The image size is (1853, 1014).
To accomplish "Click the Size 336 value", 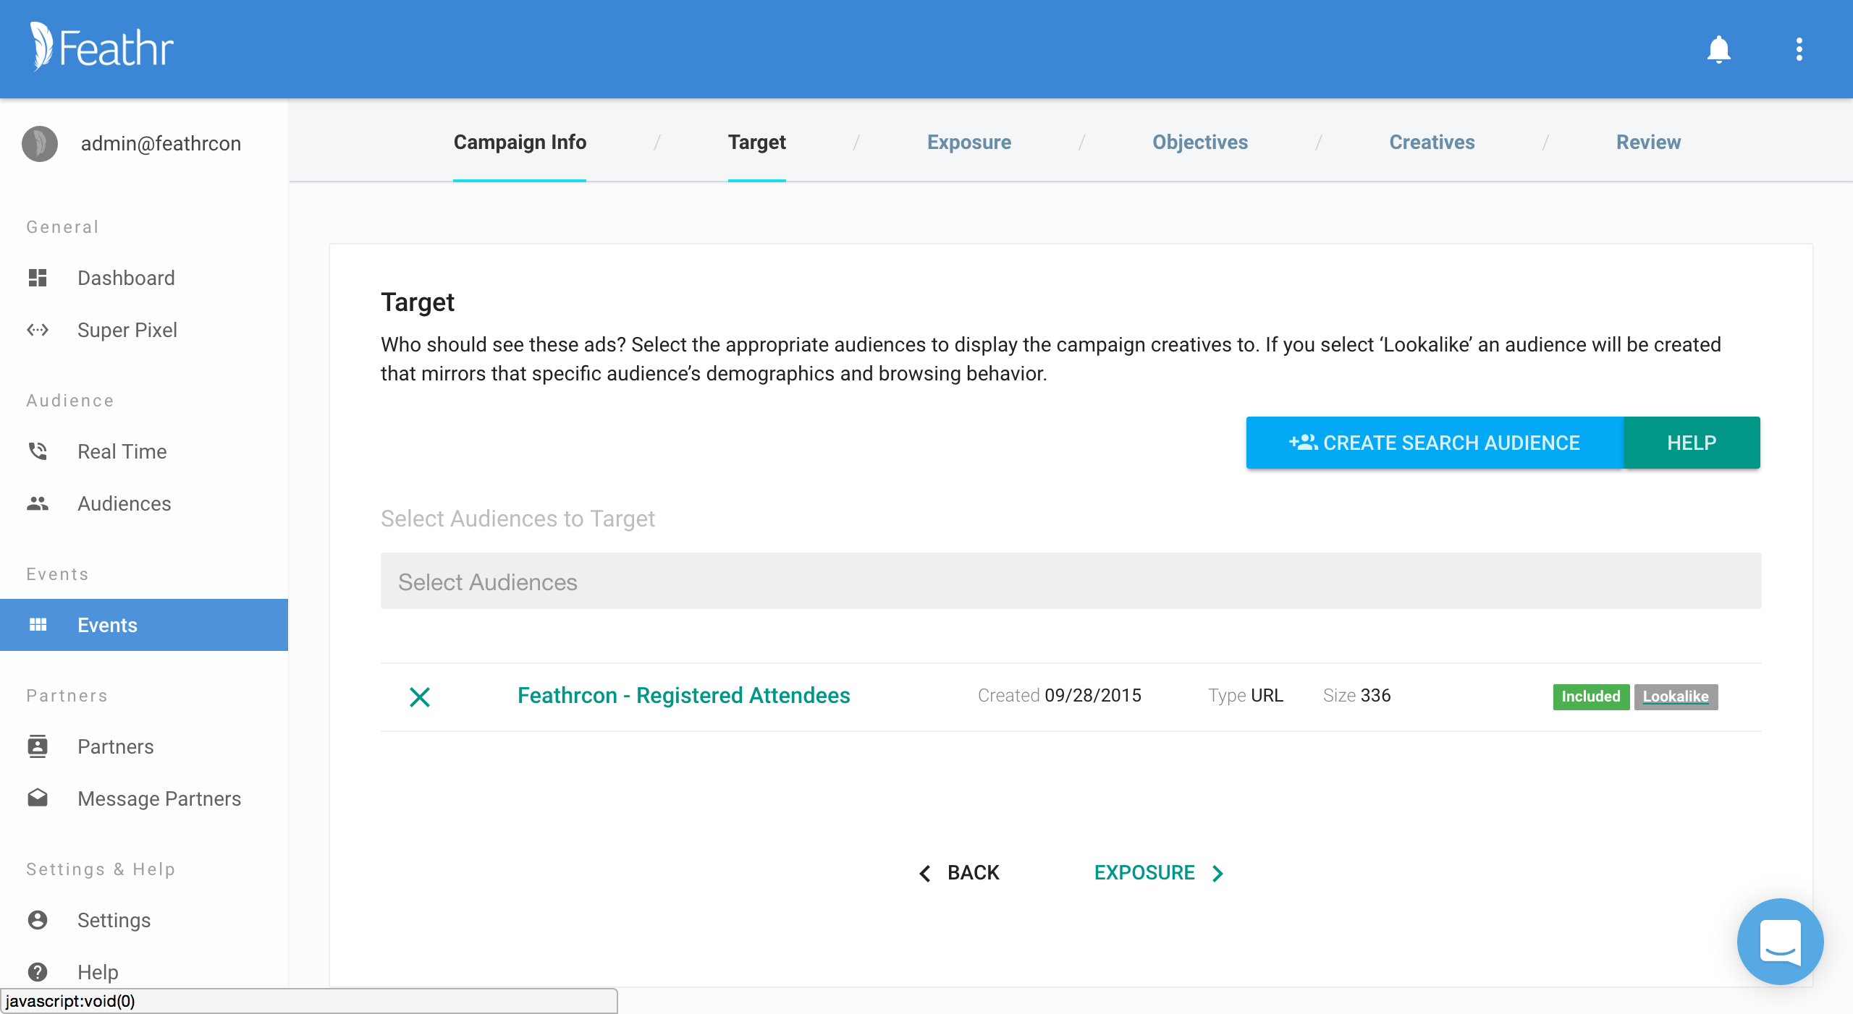I will (1375, 695).
